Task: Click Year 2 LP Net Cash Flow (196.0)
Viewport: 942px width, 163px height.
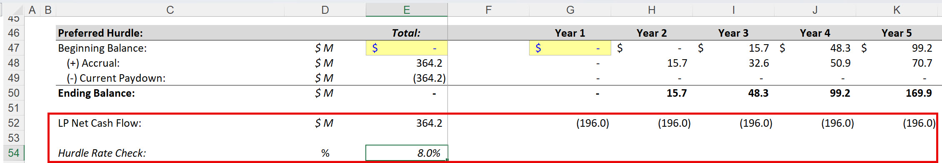Action: 674,123
